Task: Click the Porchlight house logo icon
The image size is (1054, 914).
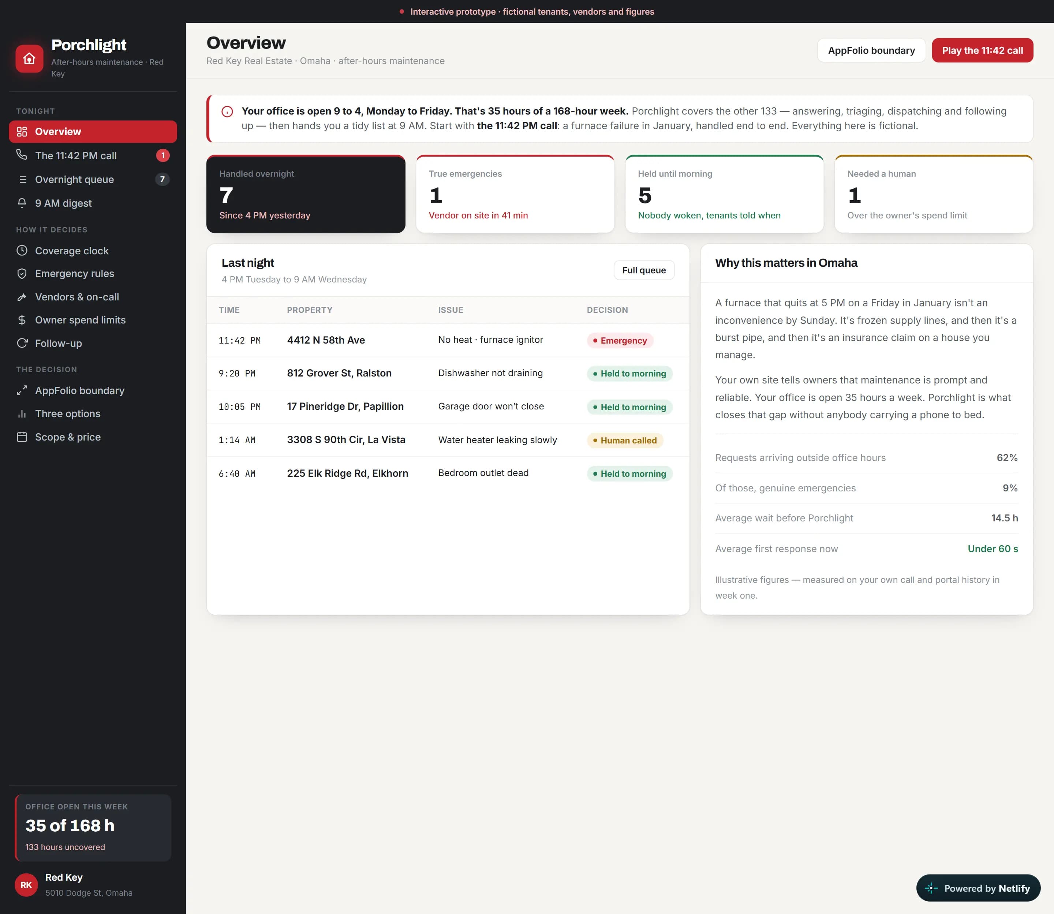Action: point(29,59)
